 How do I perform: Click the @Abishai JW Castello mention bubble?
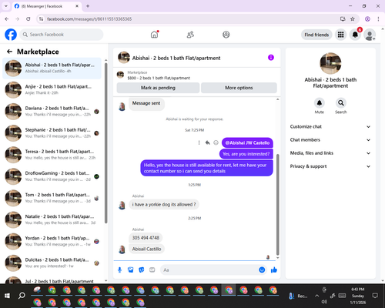click(x=247, y=142)
